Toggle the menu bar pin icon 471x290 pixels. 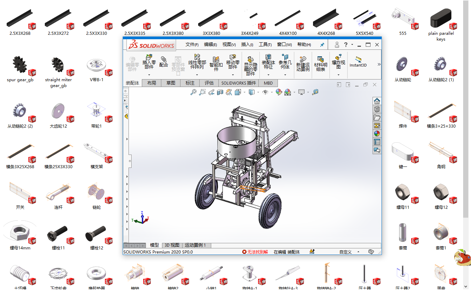(x=322, y=44)
